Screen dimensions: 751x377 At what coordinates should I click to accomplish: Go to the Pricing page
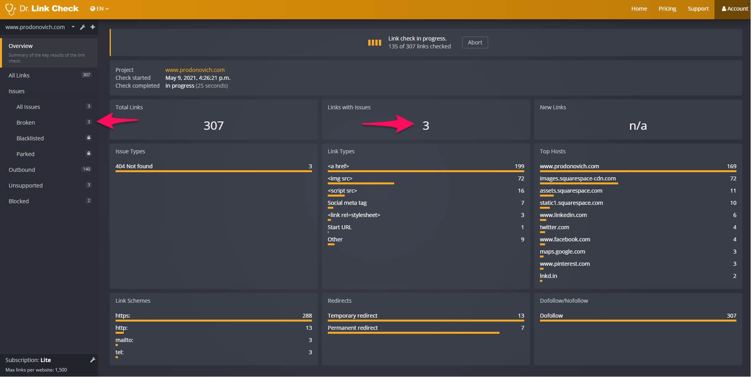[667, 9]
